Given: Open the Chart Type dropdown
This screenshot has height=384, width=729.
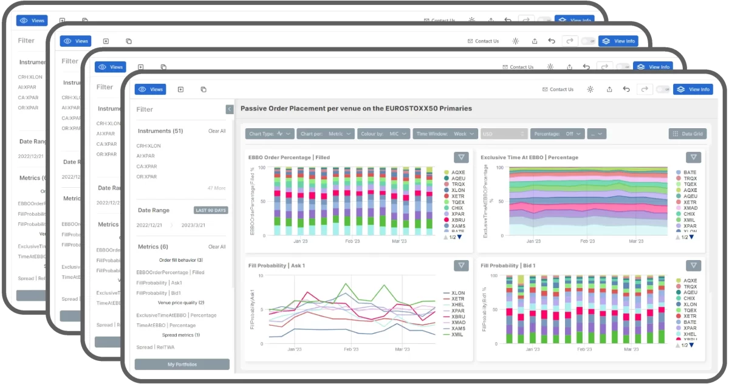Looking at the screenshot, I should pyautogui.click(x=270, y=134).
